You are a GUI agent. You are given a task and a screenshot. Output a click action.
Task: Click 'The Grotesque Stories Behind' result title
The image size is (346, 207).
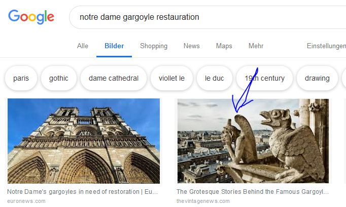click(252, 192)
